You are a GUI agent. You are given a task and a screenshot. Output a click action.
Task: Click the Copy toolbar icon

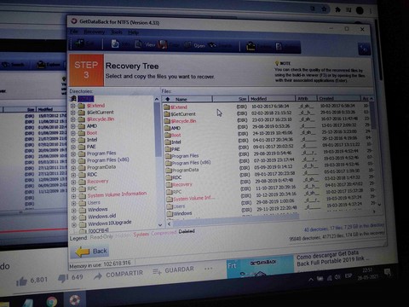163,44
